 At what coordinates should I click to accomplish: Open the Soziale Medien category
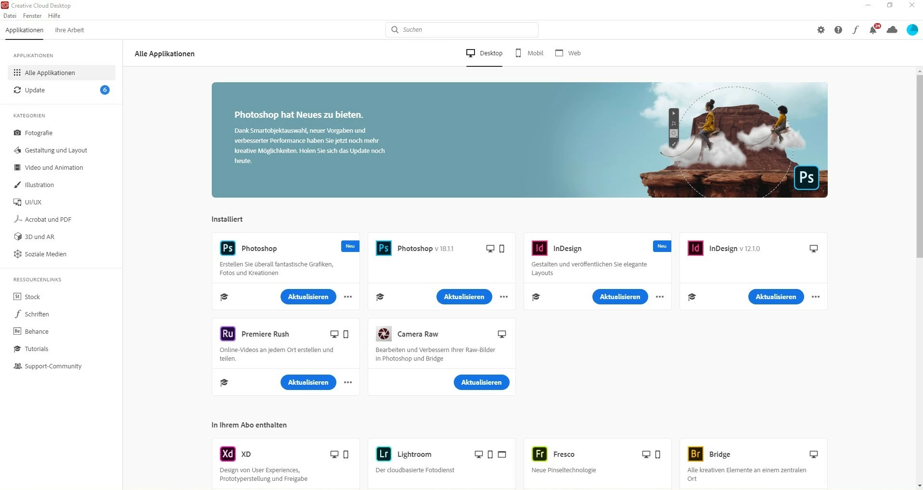coord(62,254)
